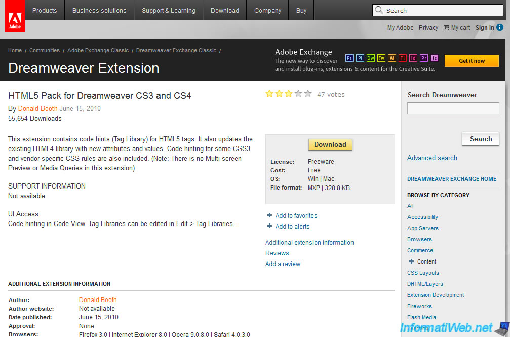Browse the Flash Media category

point(421,317)
